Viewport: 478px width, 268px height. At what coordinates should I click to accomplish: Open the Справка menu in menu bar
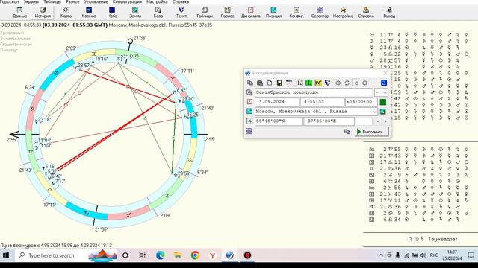click(x=181, y=1)
